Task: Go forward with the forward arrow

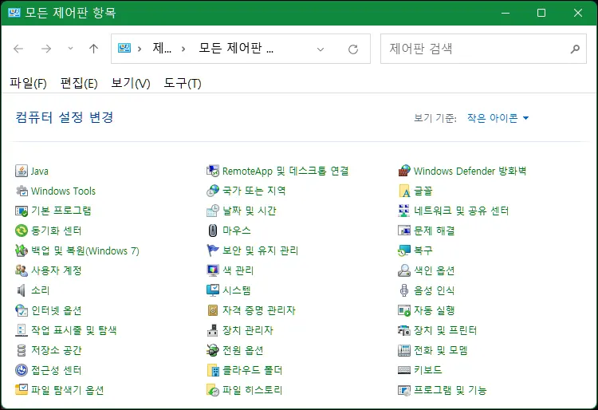Action: 46,49
